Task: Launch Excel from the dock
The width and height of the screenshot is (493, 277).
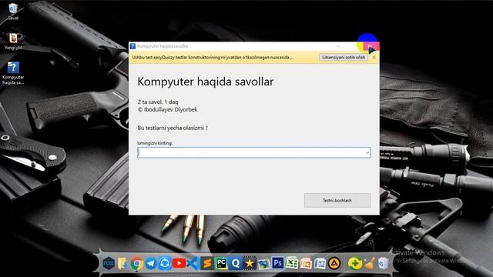Action: pos(292,263)
